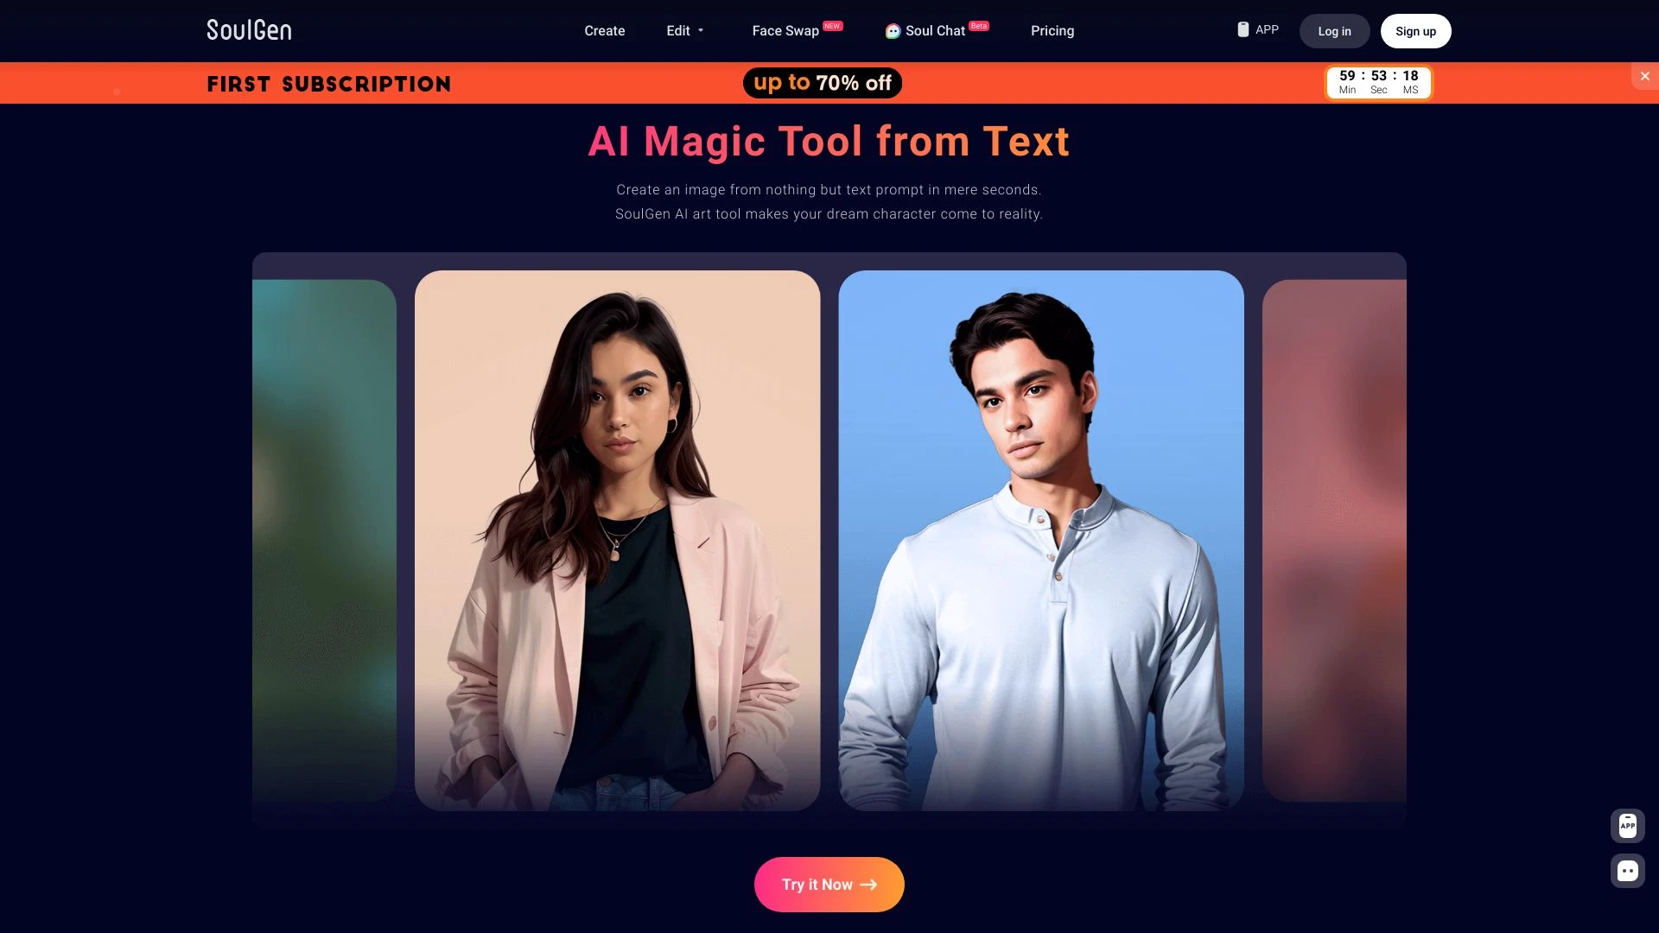Expand the Face Swap navigation option
This screenshot has height=933, width=1659.
[x=785, y=31]
